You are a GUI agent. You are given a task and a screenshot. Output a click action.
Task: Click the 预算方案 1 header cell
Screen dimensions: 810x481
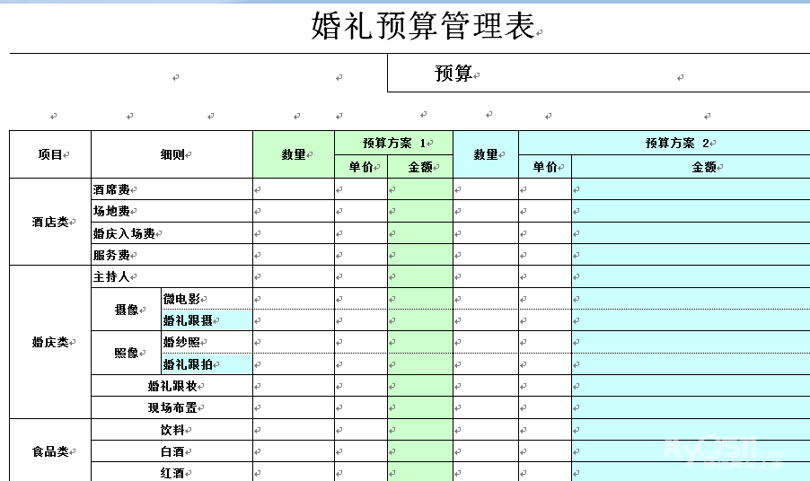[x=393, y=143]
